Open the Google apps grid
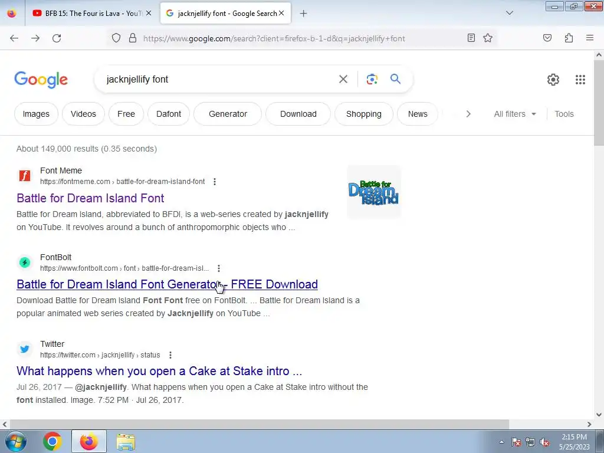The image size is (604, 453). pos(580,80)
